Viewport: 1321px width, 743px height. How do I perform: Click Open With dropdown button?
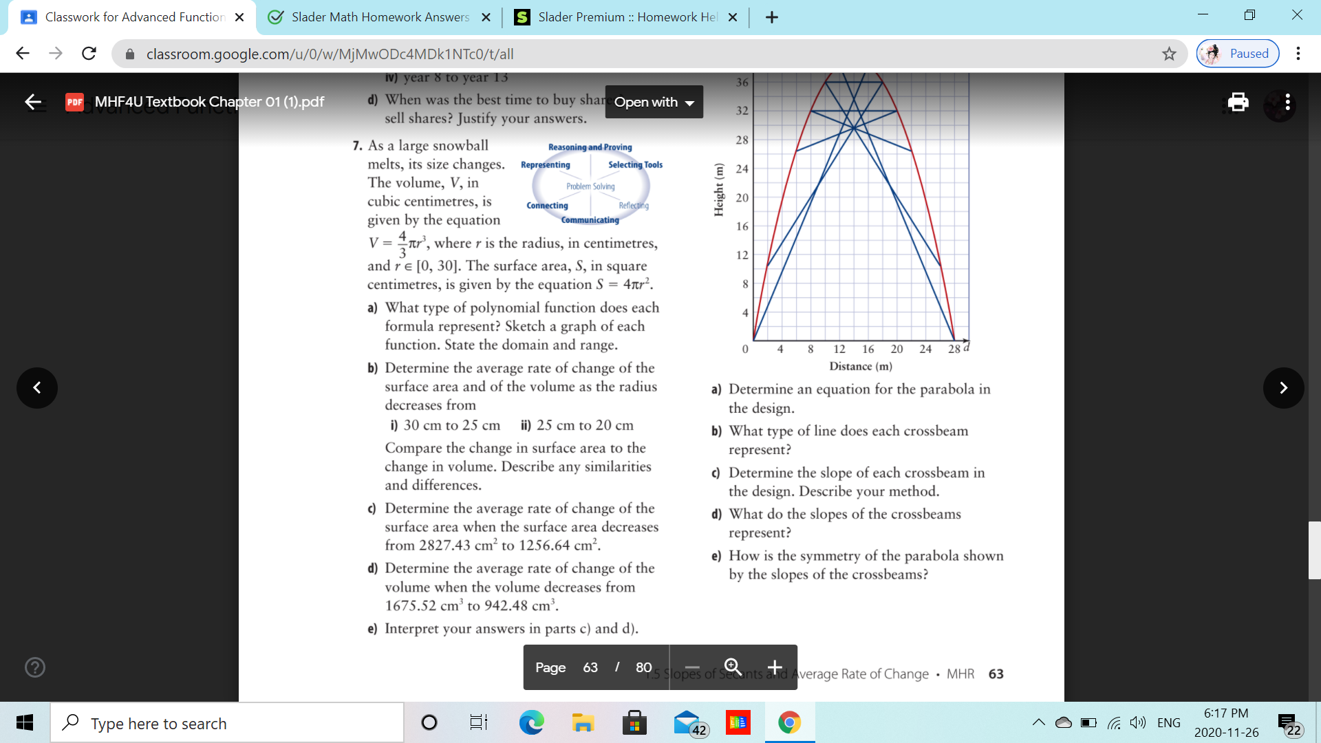(652, 100)
